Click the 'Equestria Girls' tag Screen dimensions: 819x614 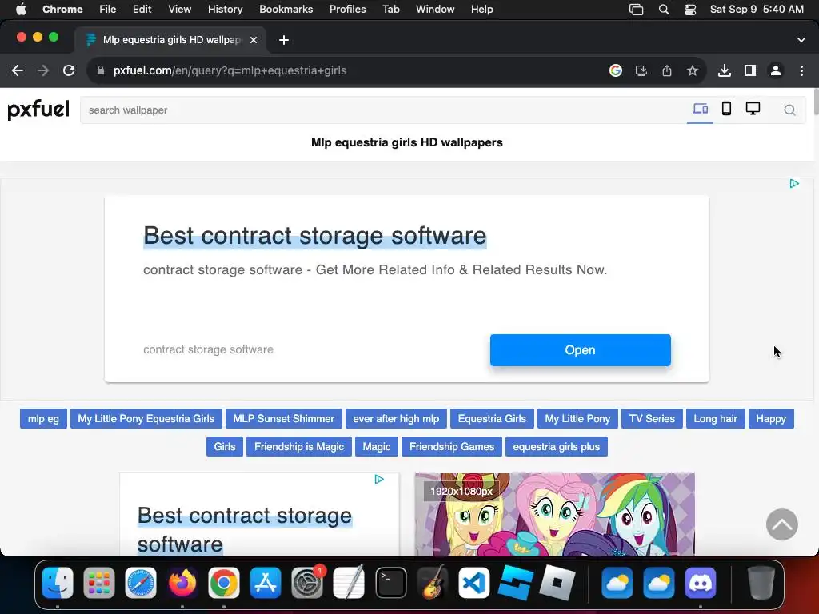click(x=492, y=419)
